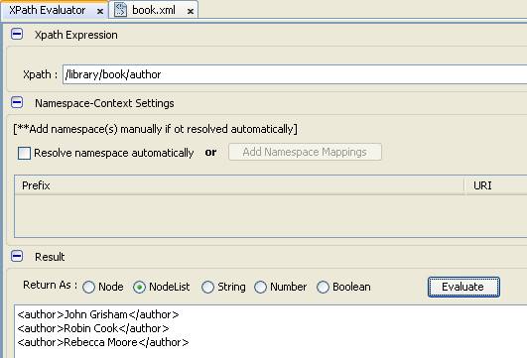Viewport: 527px width, 358px height.
Task: Collapse the Namespace-Context Settings section
Action: click(17, 102)
